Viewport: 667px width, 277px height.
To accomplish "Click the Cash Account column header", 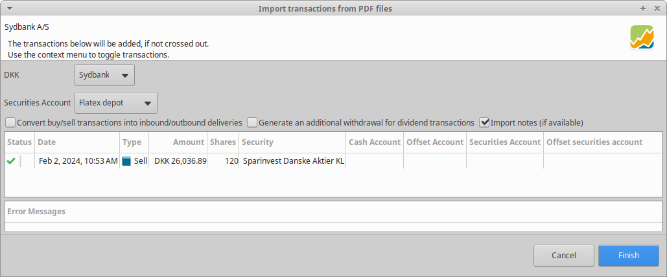I will [x=374, y=142].
